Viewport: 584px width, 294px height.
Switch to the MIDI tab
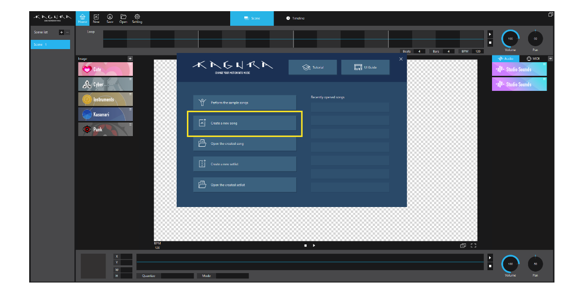pyautogui.click(x=533, y=58)
